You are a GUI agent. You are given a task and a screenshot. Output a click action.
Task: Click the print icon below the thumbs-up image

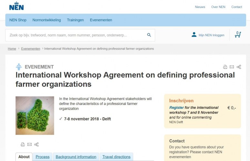(x=23, y=145)
